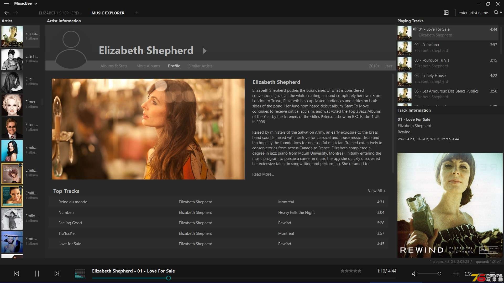
Task: Go forward with the right arrow
Action: pos(16,13)
